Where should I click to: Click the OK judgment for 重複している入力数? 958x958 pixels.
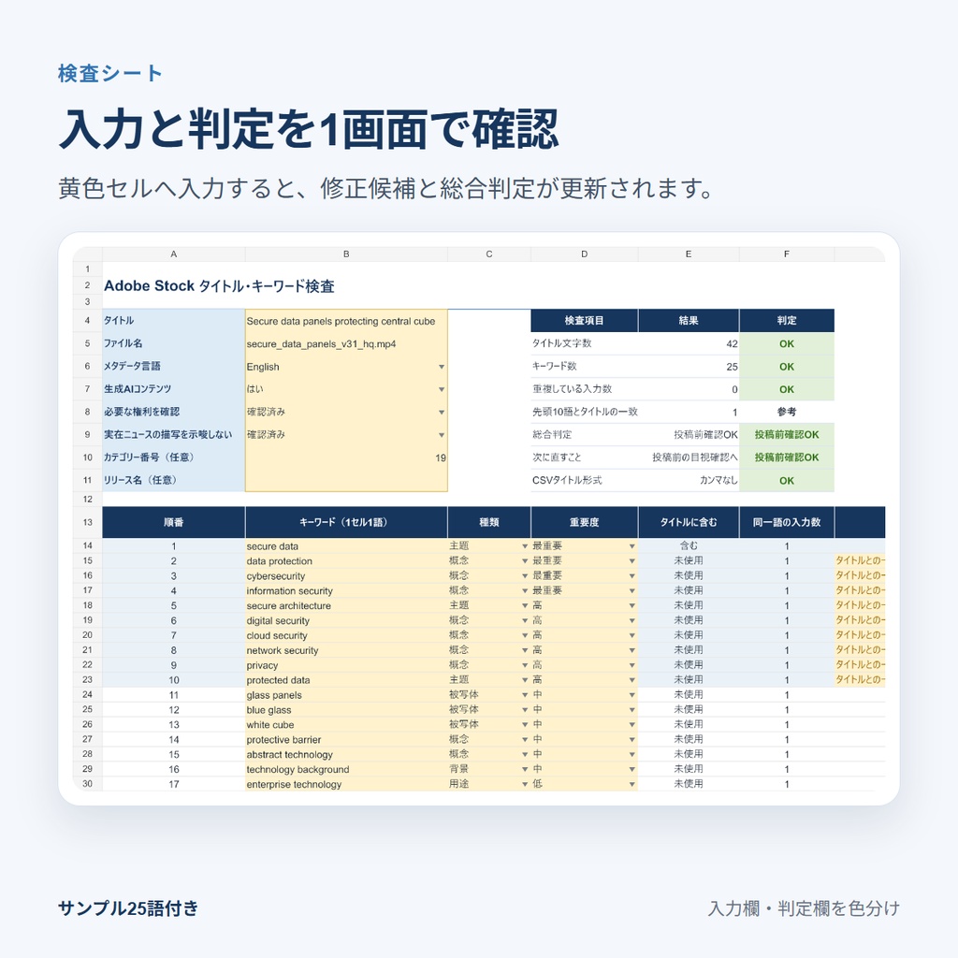pos(787,390)
